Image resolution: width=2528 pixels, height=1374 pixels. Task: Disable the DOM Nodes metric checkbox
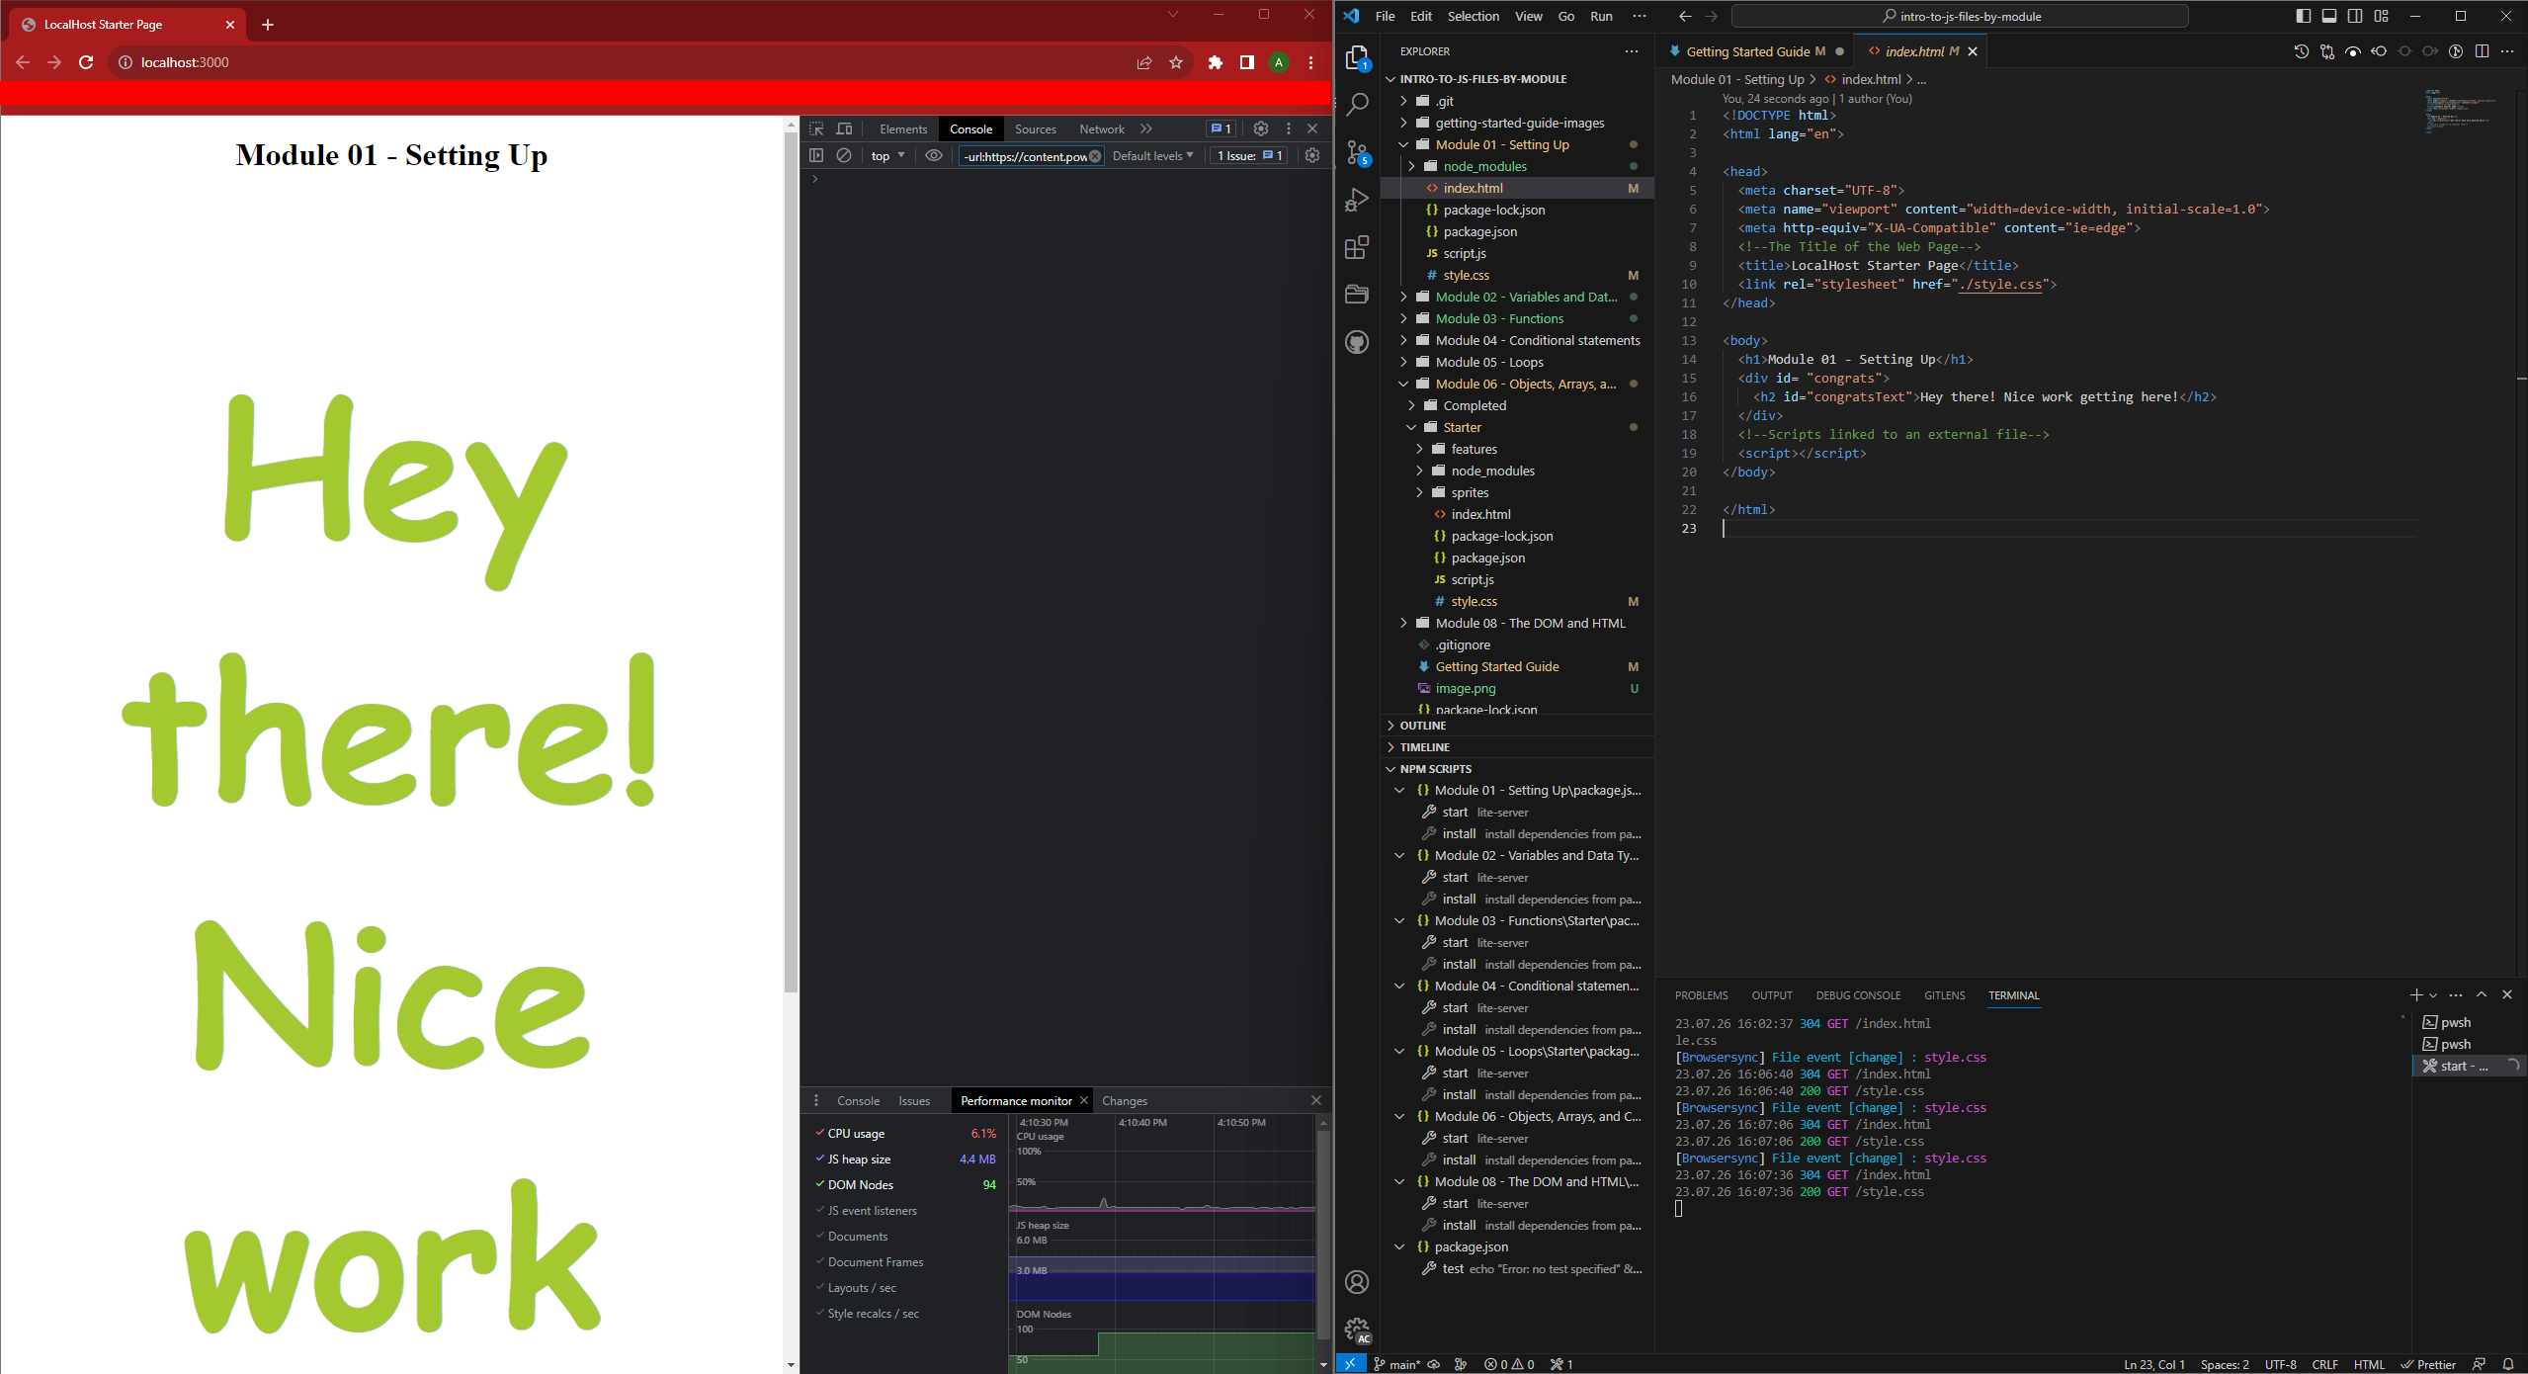coord(820,1185)
